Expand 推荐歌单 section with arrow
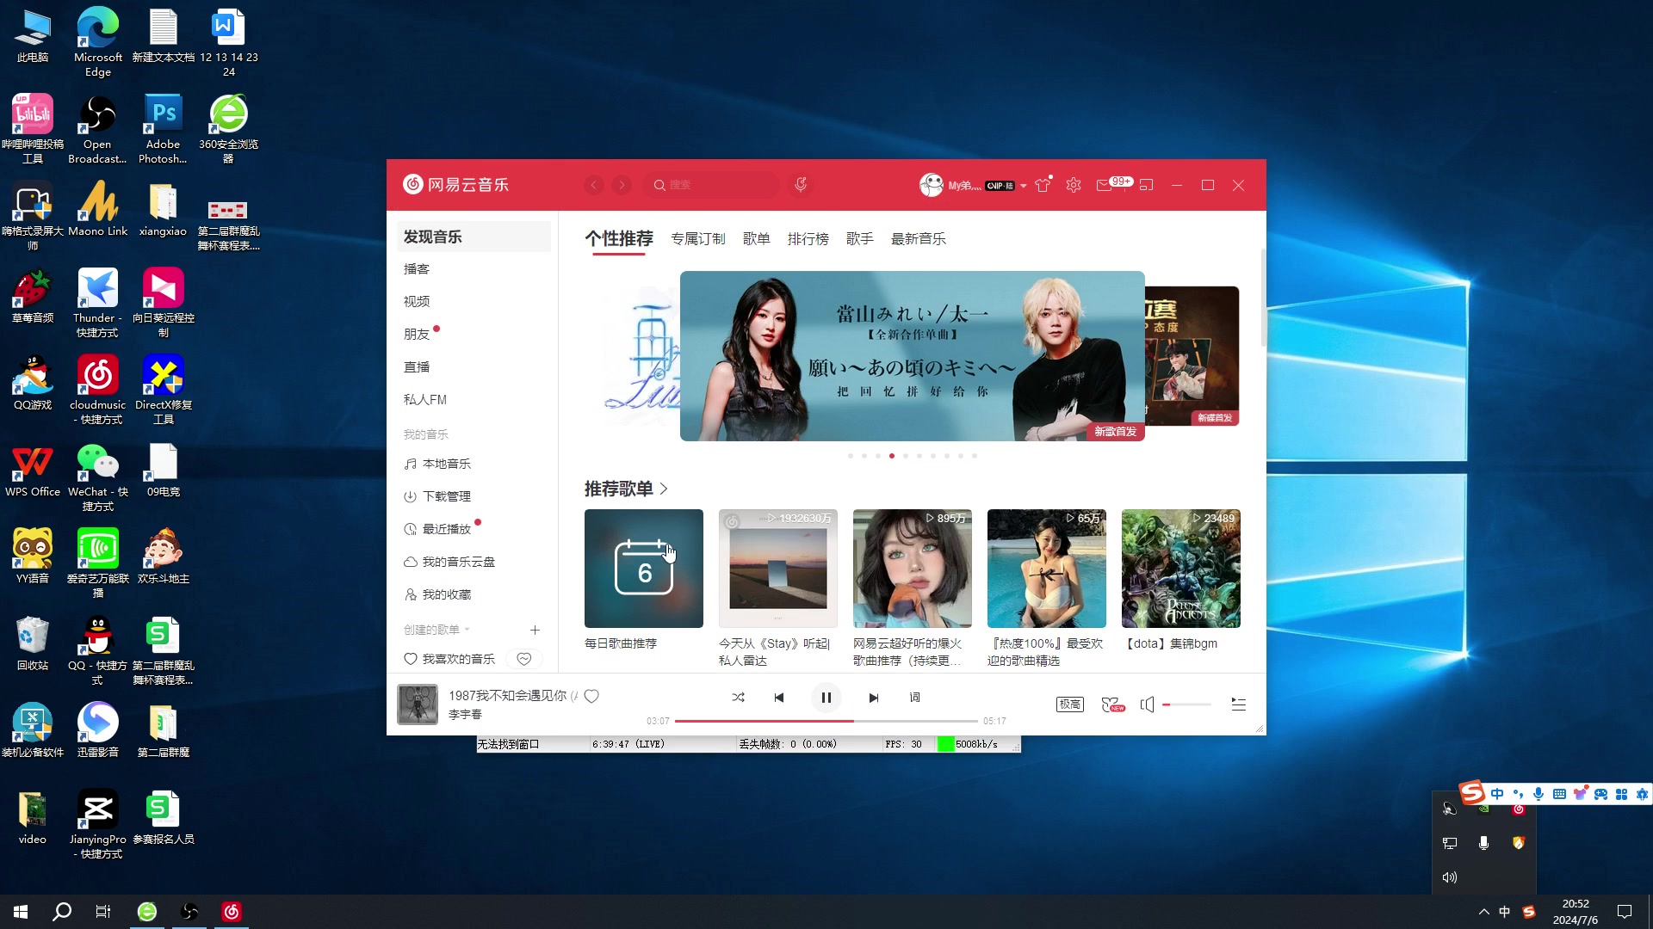Screen dimensions: 1653x929 point(664,489)
